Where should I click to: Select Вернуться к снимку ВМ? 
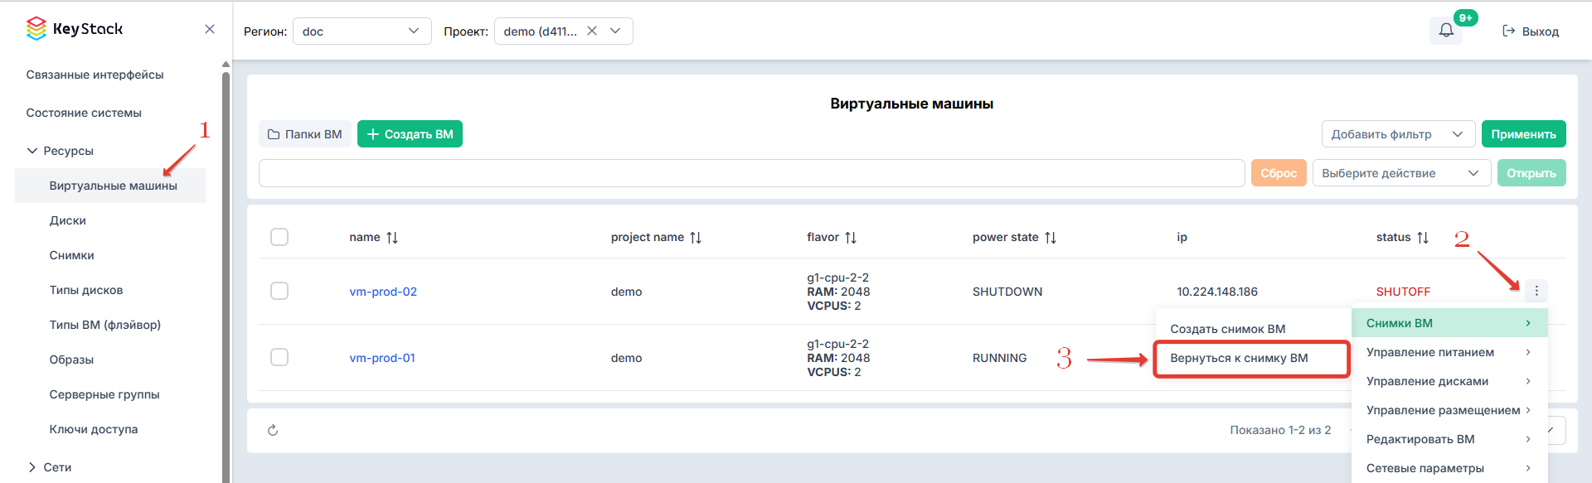click(1252, 358)
